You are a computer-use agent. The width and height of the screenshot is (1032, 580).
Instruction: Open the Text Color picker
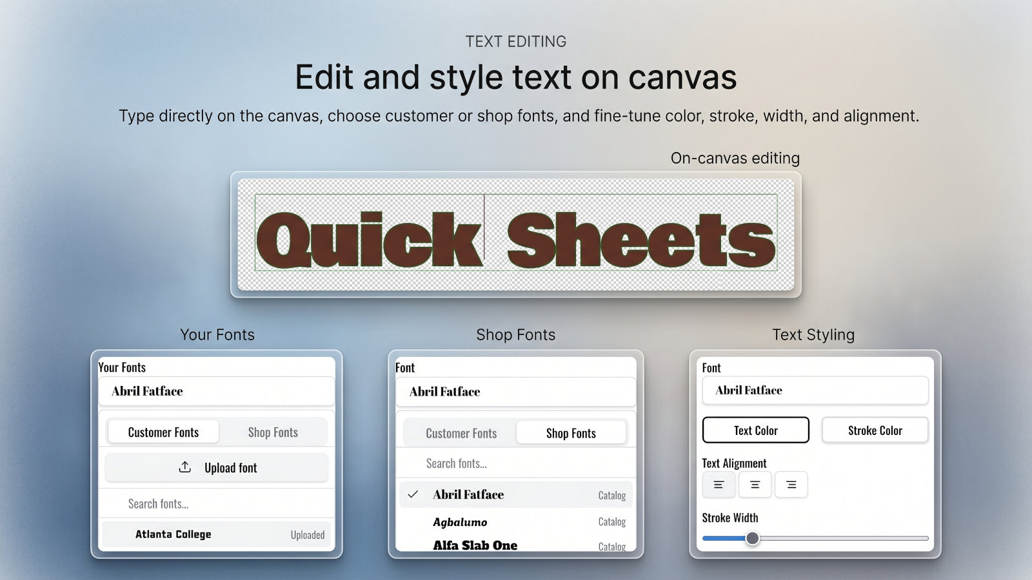[x=755, y=430]
